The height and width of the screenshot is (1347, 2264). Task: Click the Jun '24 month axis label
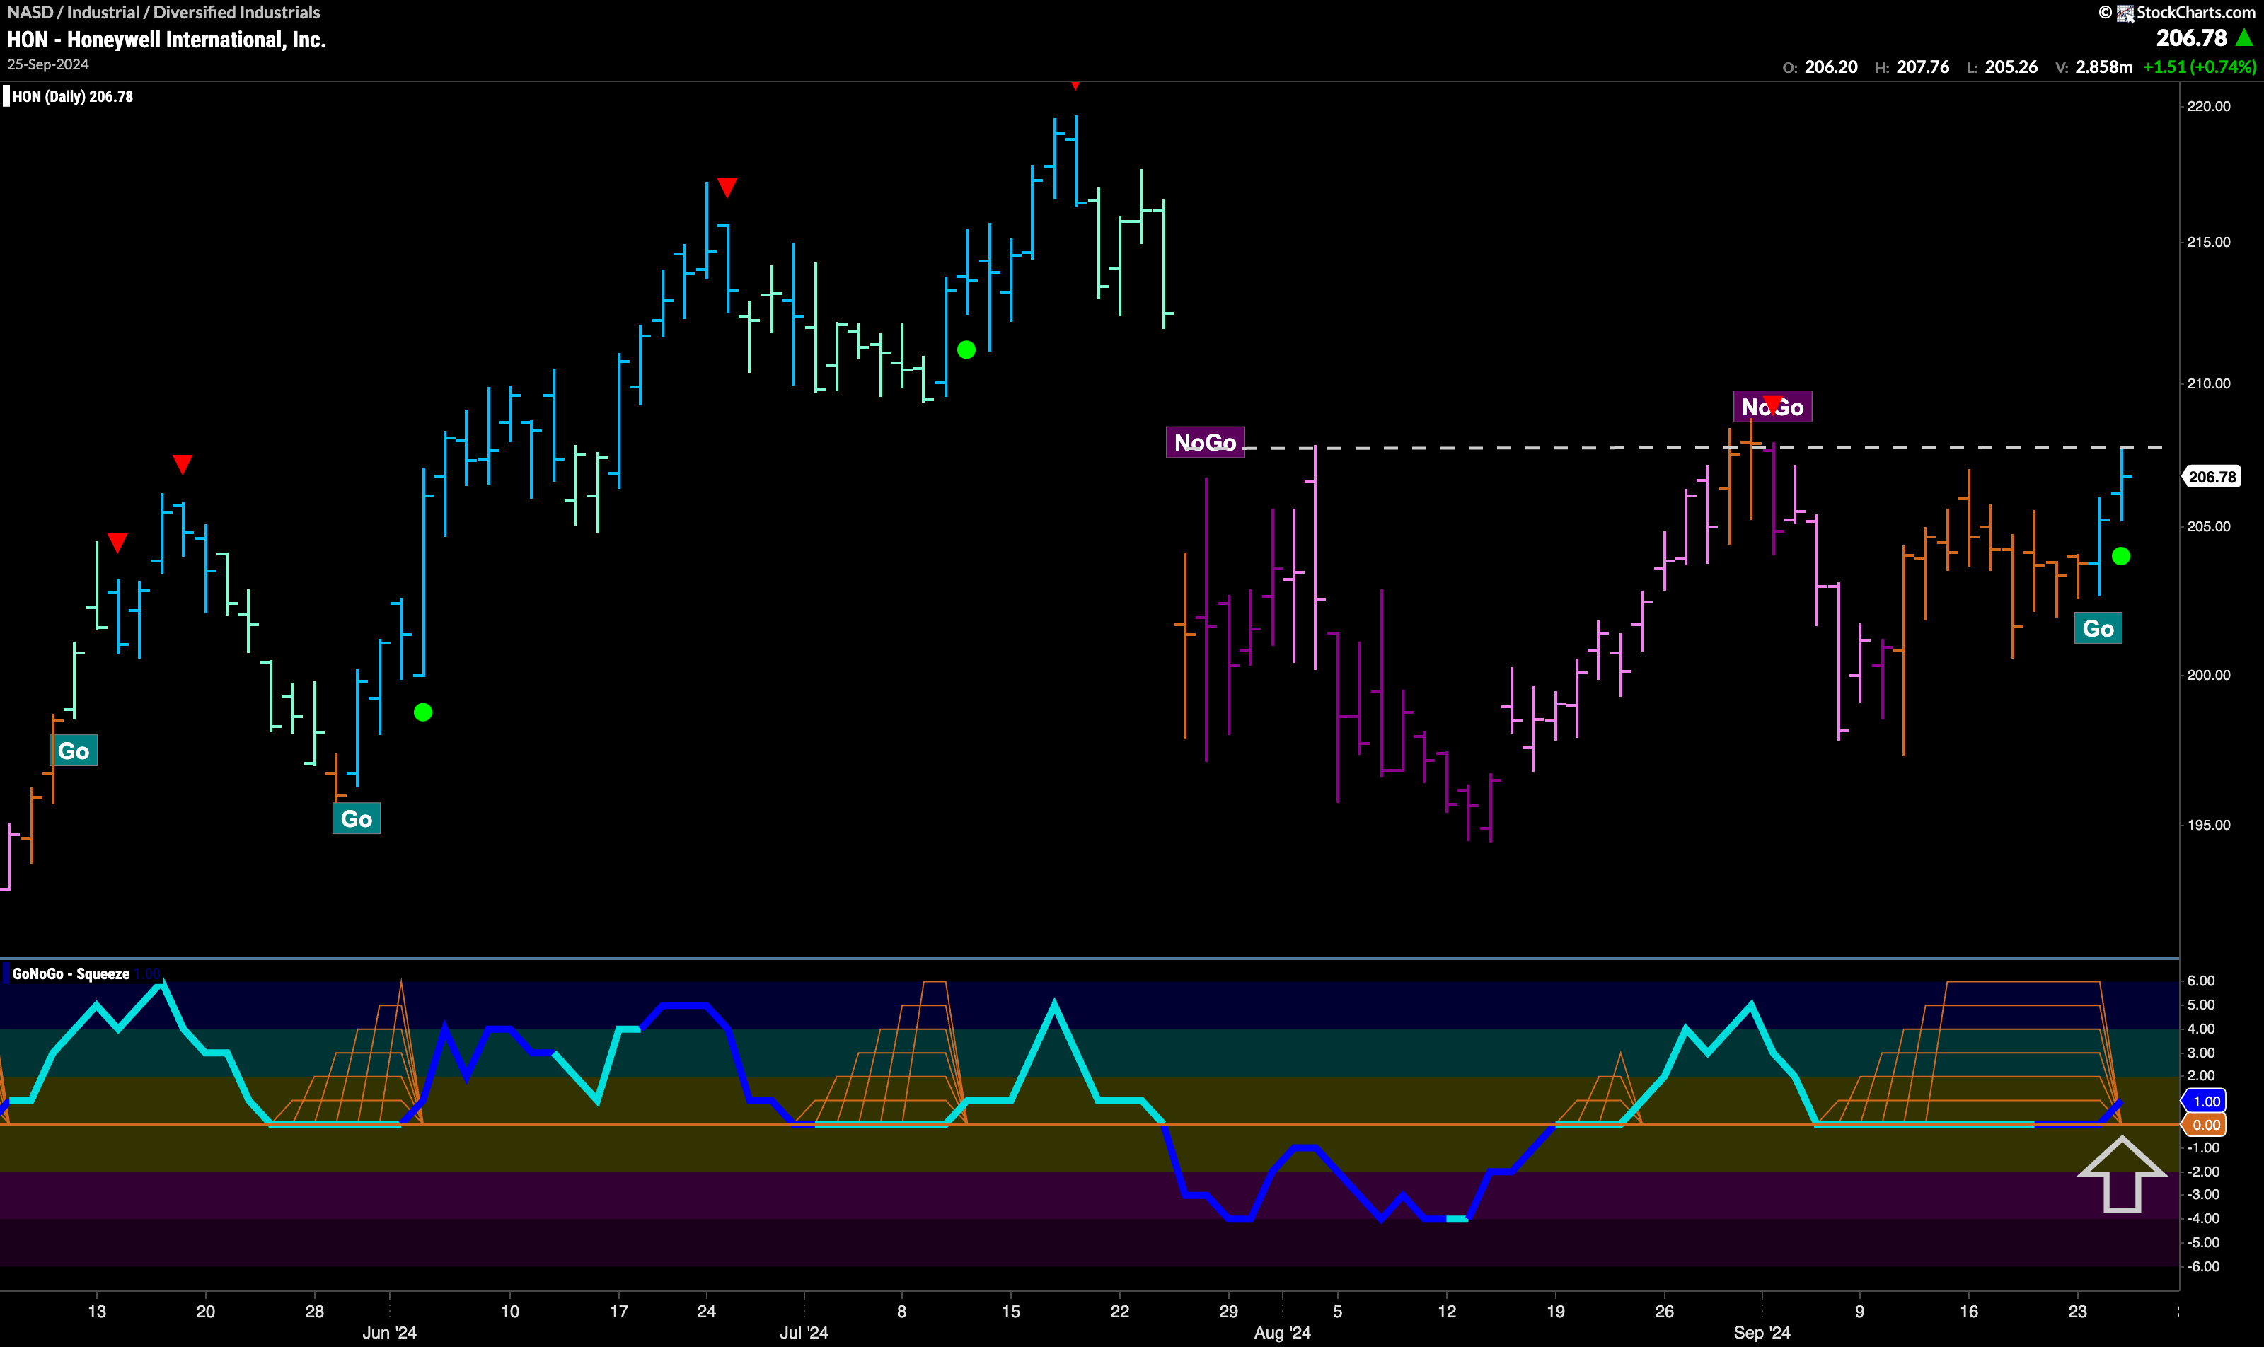pos(389,1332)
